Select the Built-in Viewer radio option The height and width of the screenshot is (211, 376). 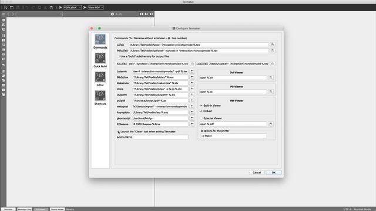201,105
